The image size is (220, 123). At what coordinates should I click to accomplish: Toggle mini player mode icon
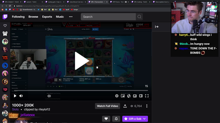[x=123, y=96]
